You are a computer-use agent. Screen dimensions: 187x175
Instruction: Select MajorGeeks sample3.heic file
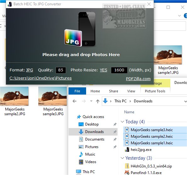point(155,130)
